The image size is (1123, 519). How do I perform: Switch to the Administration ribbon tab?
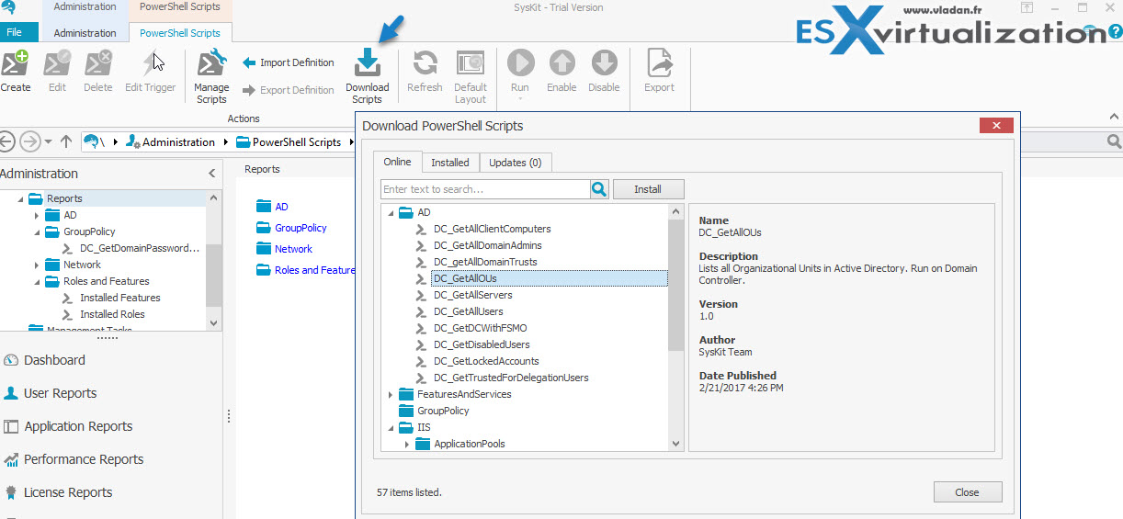click(x=85, y=32)
